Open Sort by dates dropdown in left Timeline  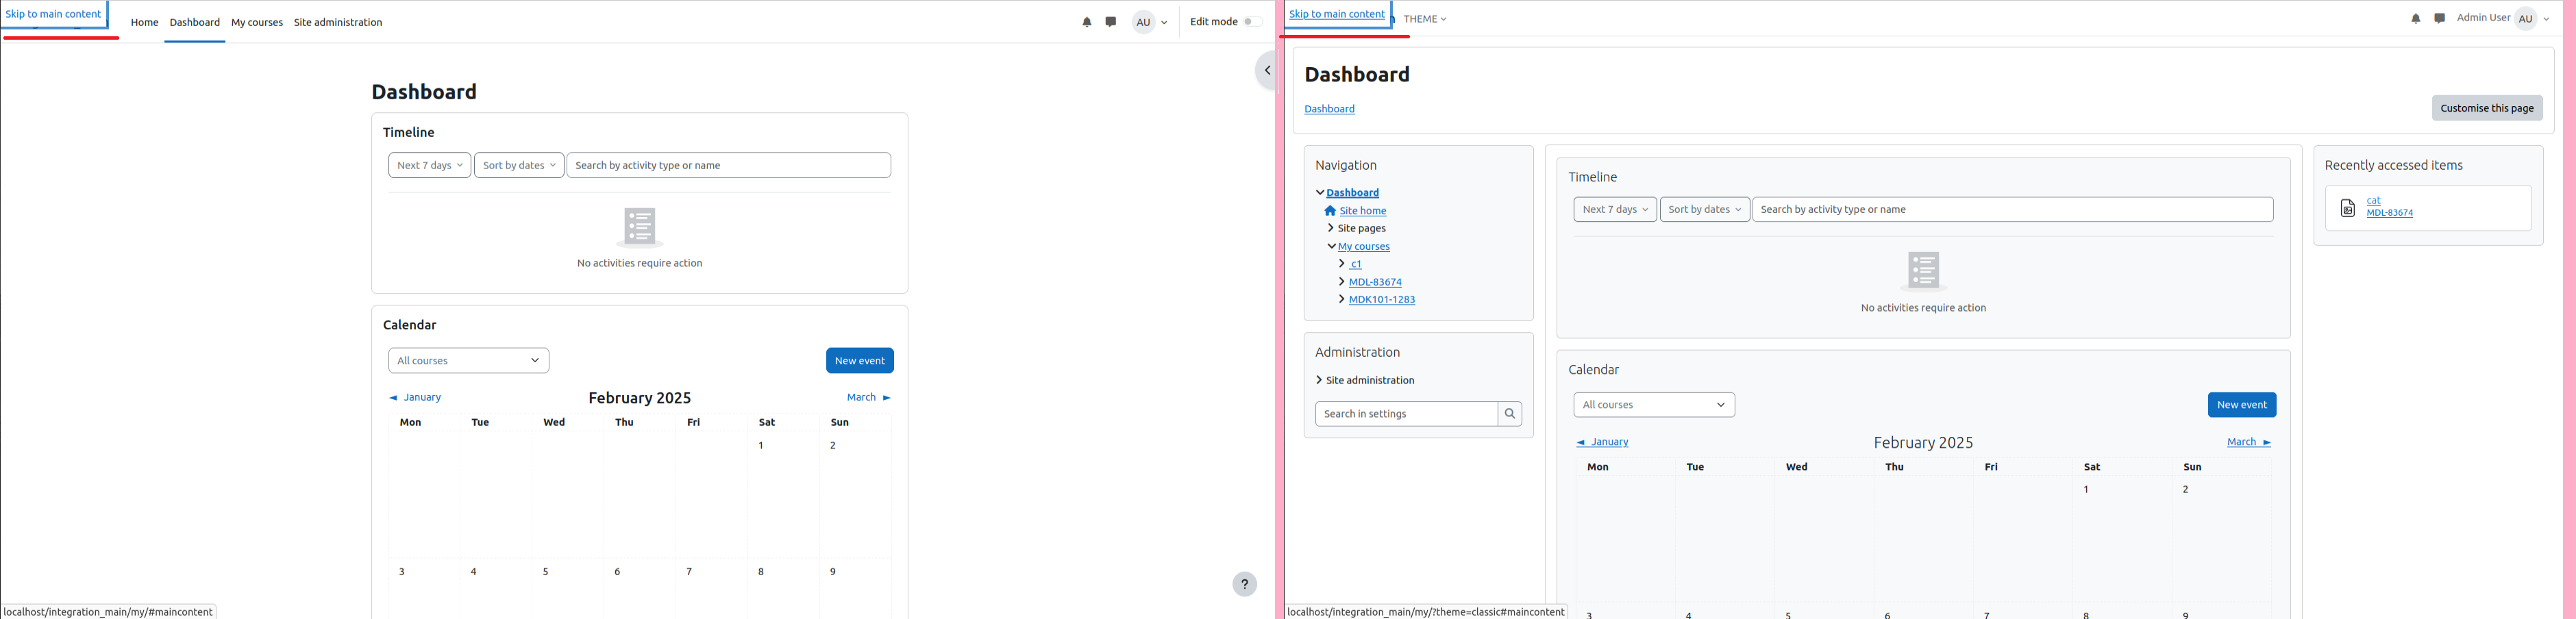[x=519, y=165]
